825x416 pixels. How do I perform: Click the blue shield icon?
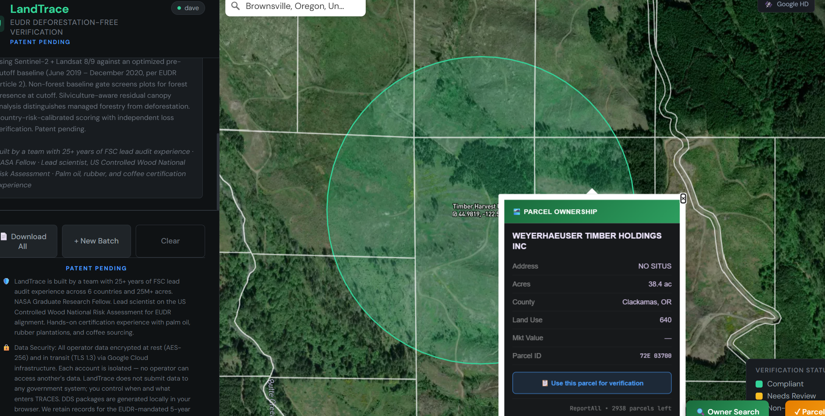6,281
